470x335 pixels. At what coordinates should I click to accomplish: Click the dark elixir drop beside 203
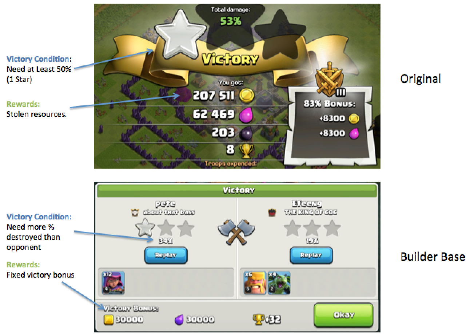[x=246, y=133]
